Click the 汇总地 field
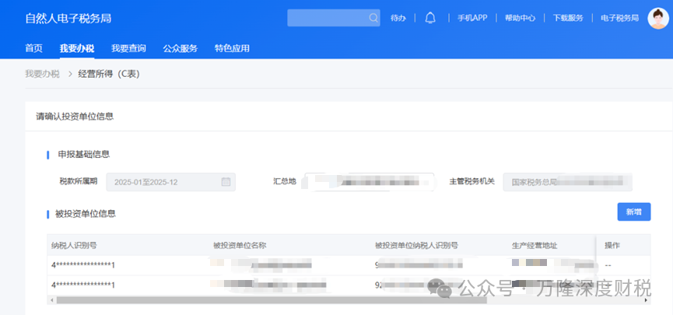 pos(369,182)
